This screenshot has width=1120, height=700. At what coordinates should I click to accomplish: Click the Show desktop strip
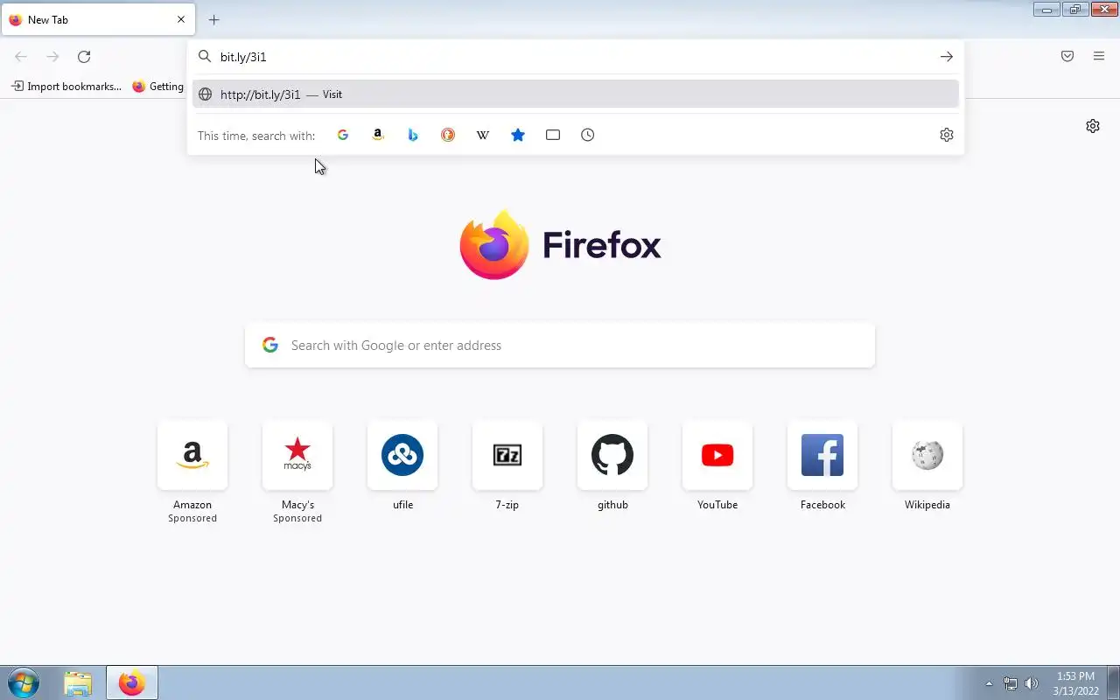click(x=1114, y=683)
